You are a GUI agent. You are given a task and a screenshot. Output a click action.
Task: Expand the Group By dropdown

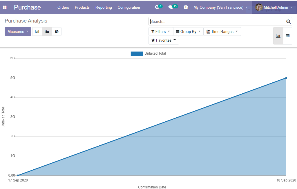click(x=188, y=31)
